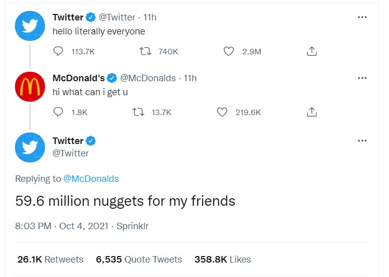The image size is (389, 277).
Task: Click the Sprinklr source label
Action: (132, 226)
